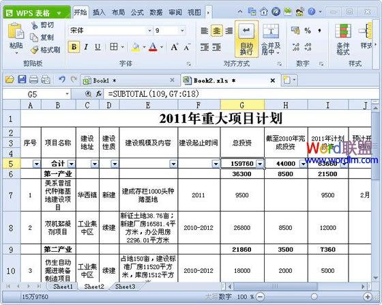The width and height of the screenshot is (382, 305).
Task: Click the cell borders icon
Action: pyautogui.click(x=114, y=47)
